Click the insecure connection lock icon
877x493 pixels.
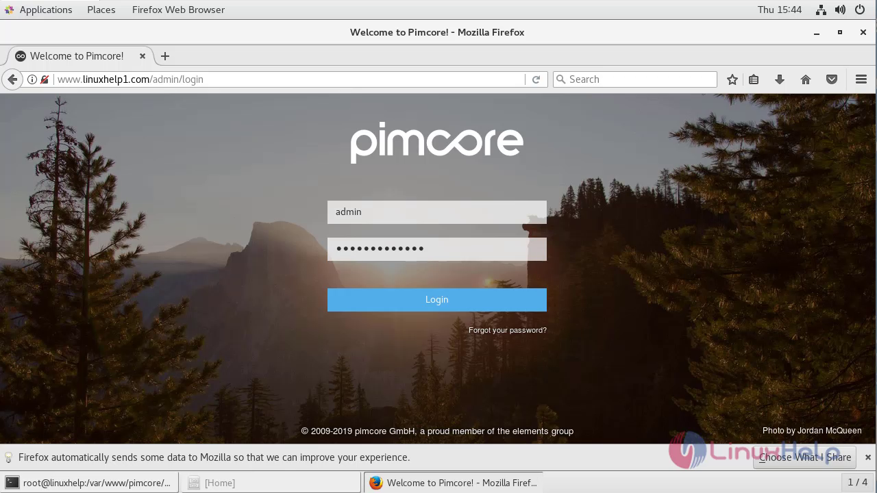pos(45,79)
